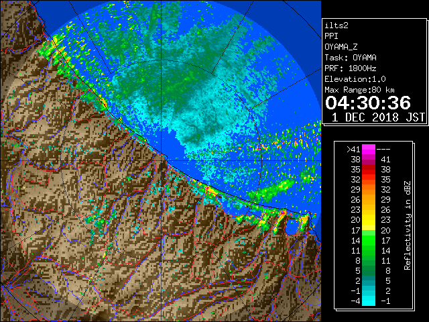Click the ">41" legend label
This screenshot has width=429, height=322.
(353, 150)
